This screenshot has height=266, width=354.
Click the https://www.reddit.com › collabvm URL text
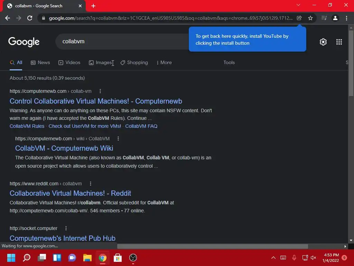coord(46,184)
